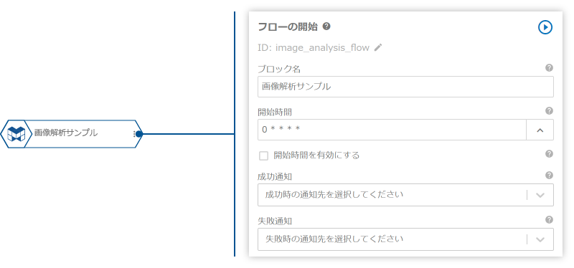
Task: Show help for 失敗通知 setting
Action: [x=549, y=220]
